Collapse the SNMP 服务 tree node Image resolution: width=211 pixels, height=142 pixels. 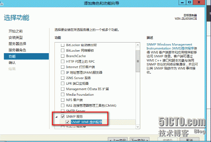pyautogui.click(x=57, y=117)
